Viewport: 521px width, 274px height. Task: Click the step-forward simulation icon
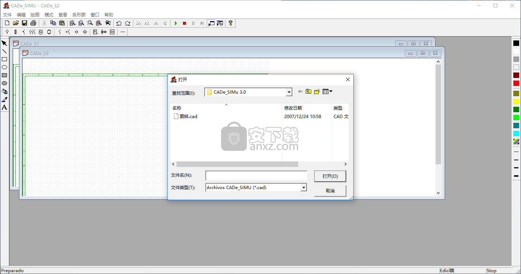202,23
